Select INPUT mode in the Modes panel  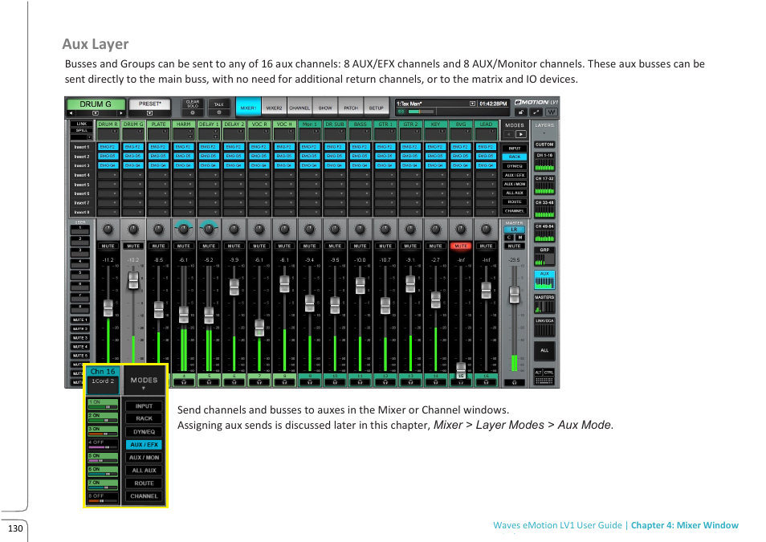point(515,148)
